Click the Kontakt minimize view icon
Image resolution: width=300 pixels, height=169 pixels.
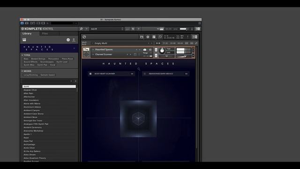click(160, 37)
